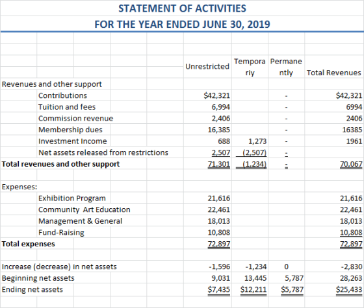The height and width of the screenshot is (308, 364).
Task: Click the Total revenues and other support label
Action: (60, 164)
